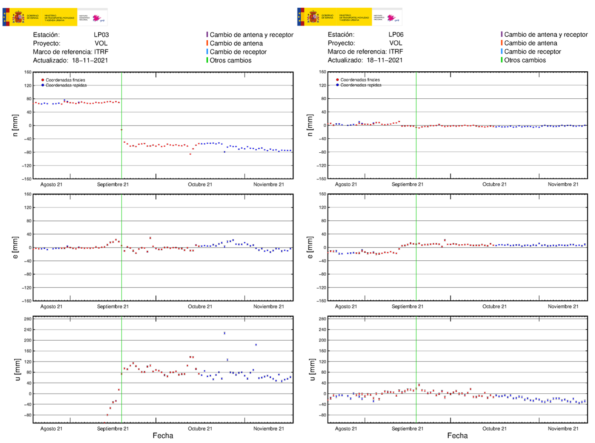Click the blue 'Cambio de receptor' swatch for LP06
The height and width of the screenshot is (443, 595).
(x=502, y=52)
